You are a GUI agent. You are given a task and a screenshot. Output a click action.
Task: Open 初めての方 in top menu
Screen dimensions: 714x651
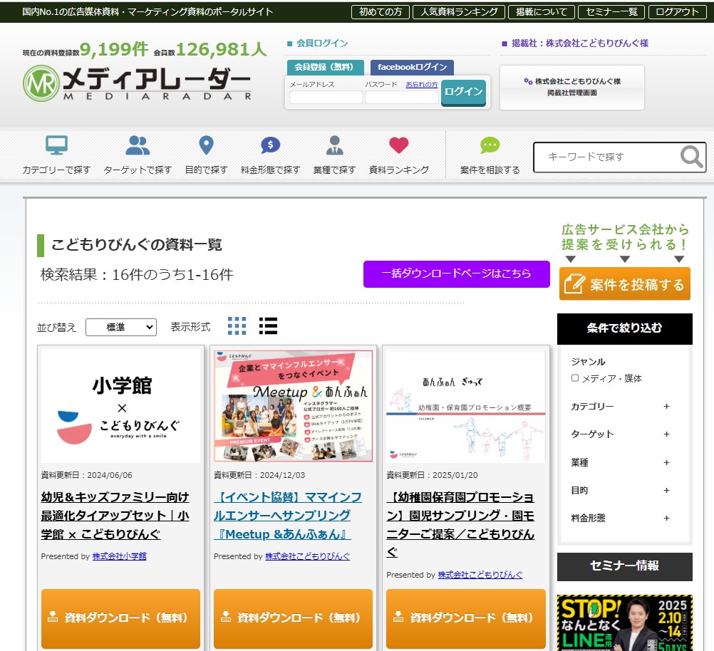tap(381, 12)
